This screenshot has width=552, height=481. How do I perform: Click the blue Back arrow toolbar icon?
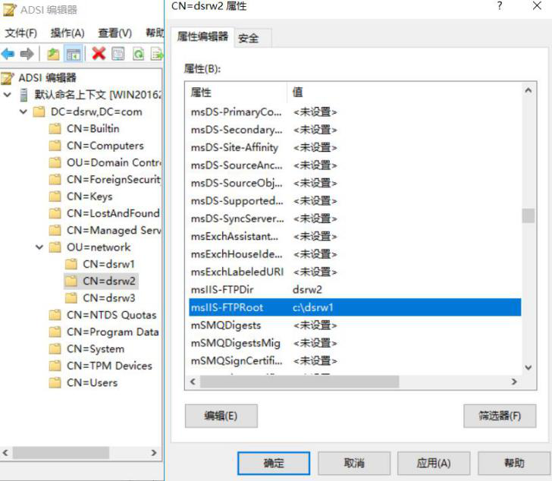coord(8,54)
